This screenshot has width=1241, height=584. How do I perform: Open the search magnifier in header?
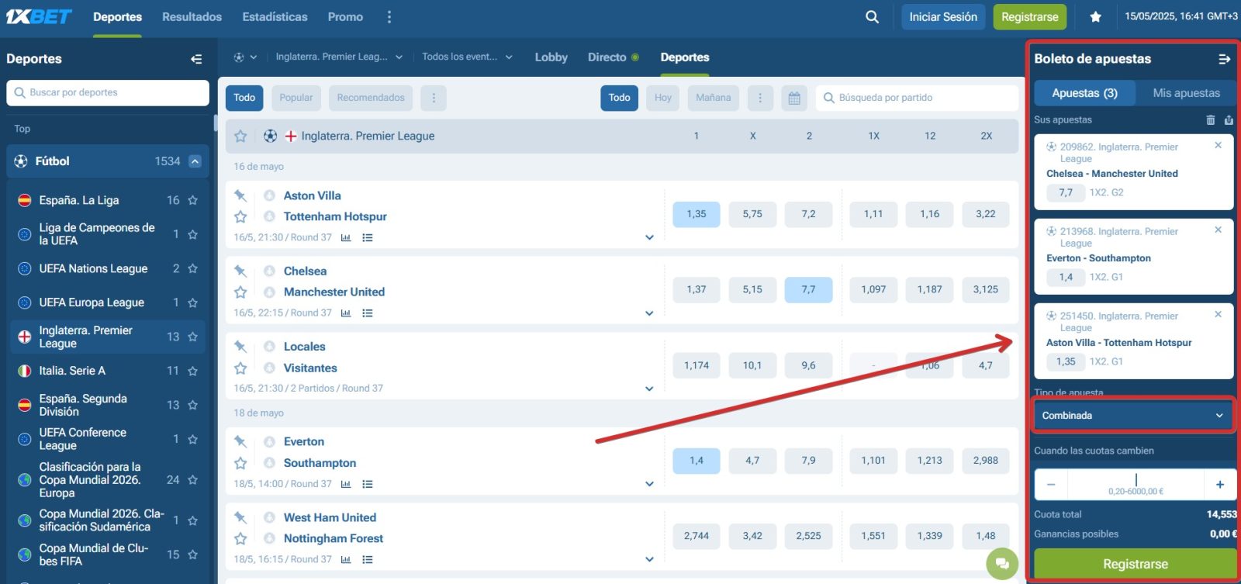click(x=872, y=16)
